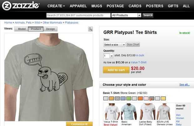Open the Size Chart
This screenshot has height=126, width=194.
[133, 44]
